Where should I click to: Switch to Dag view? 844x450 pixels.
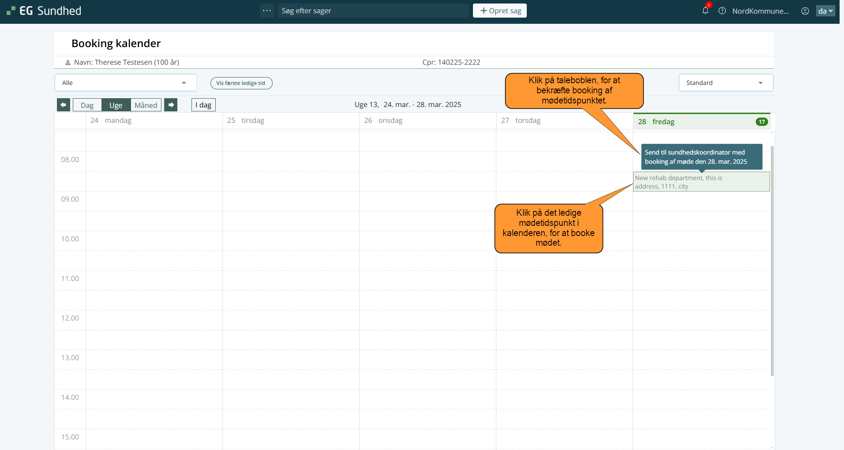tap(87, 105)
